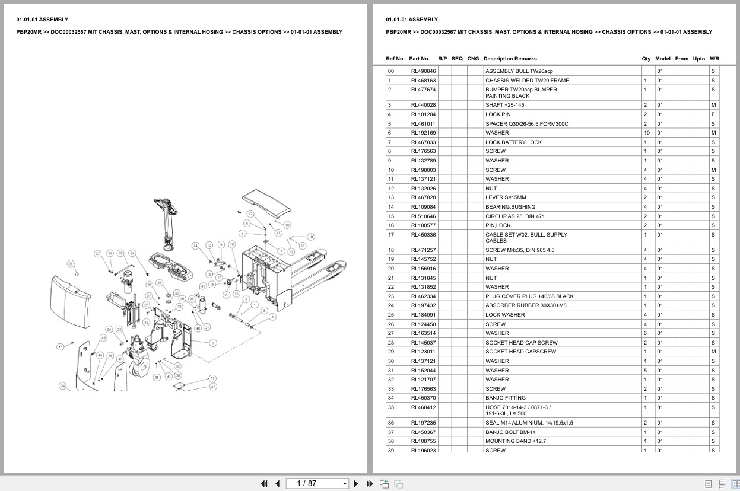The image size is (740, 491).
Task: Click SHAFT +25-145 description
Action: tap(505, 105)
